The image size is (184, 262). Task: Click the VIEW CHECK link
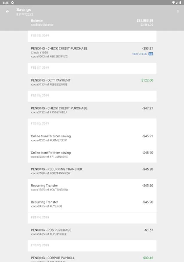coord(140,54)
